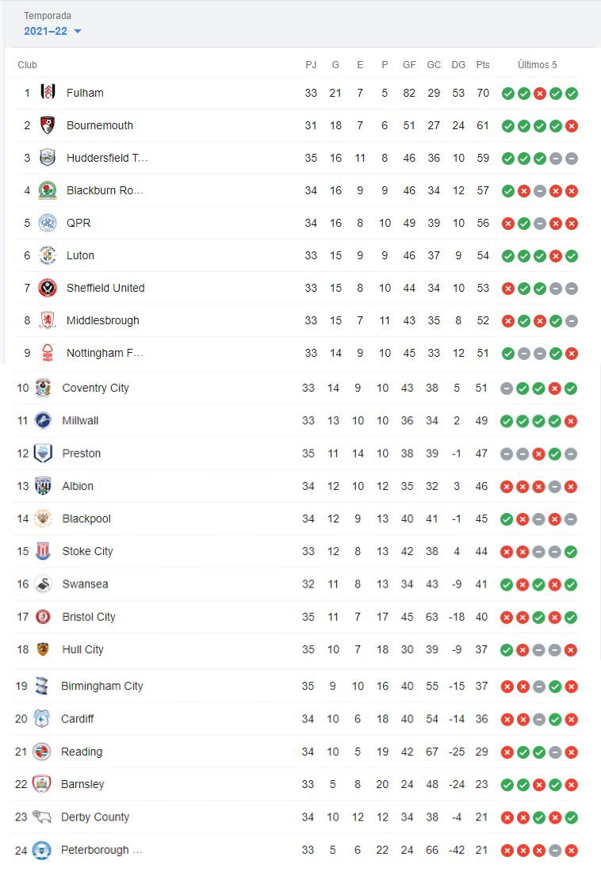Open the Coventry City team link
The height and width of the screenshot is (884, 601).
tap(95, 388)
